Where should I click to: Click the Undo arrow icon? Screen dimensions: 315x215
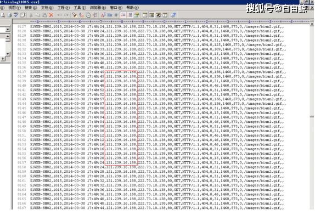coord(59,15)
